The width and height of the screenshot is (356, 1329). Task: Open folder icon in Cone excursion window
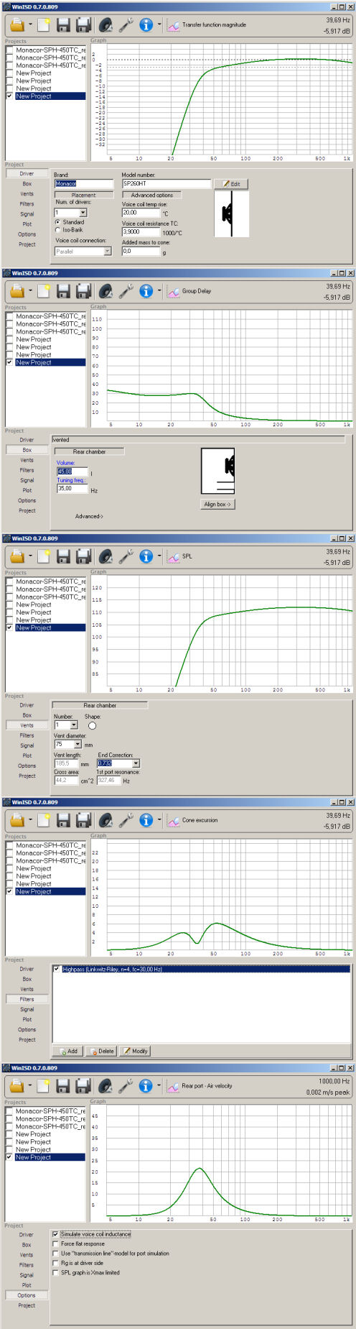[17, 820]
